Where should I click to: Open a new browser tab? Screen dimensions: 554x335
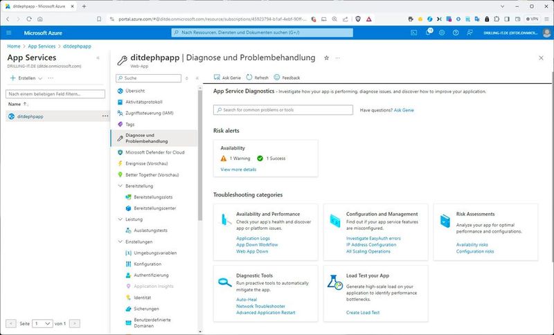pyautogui.click(x=84, y=6)
